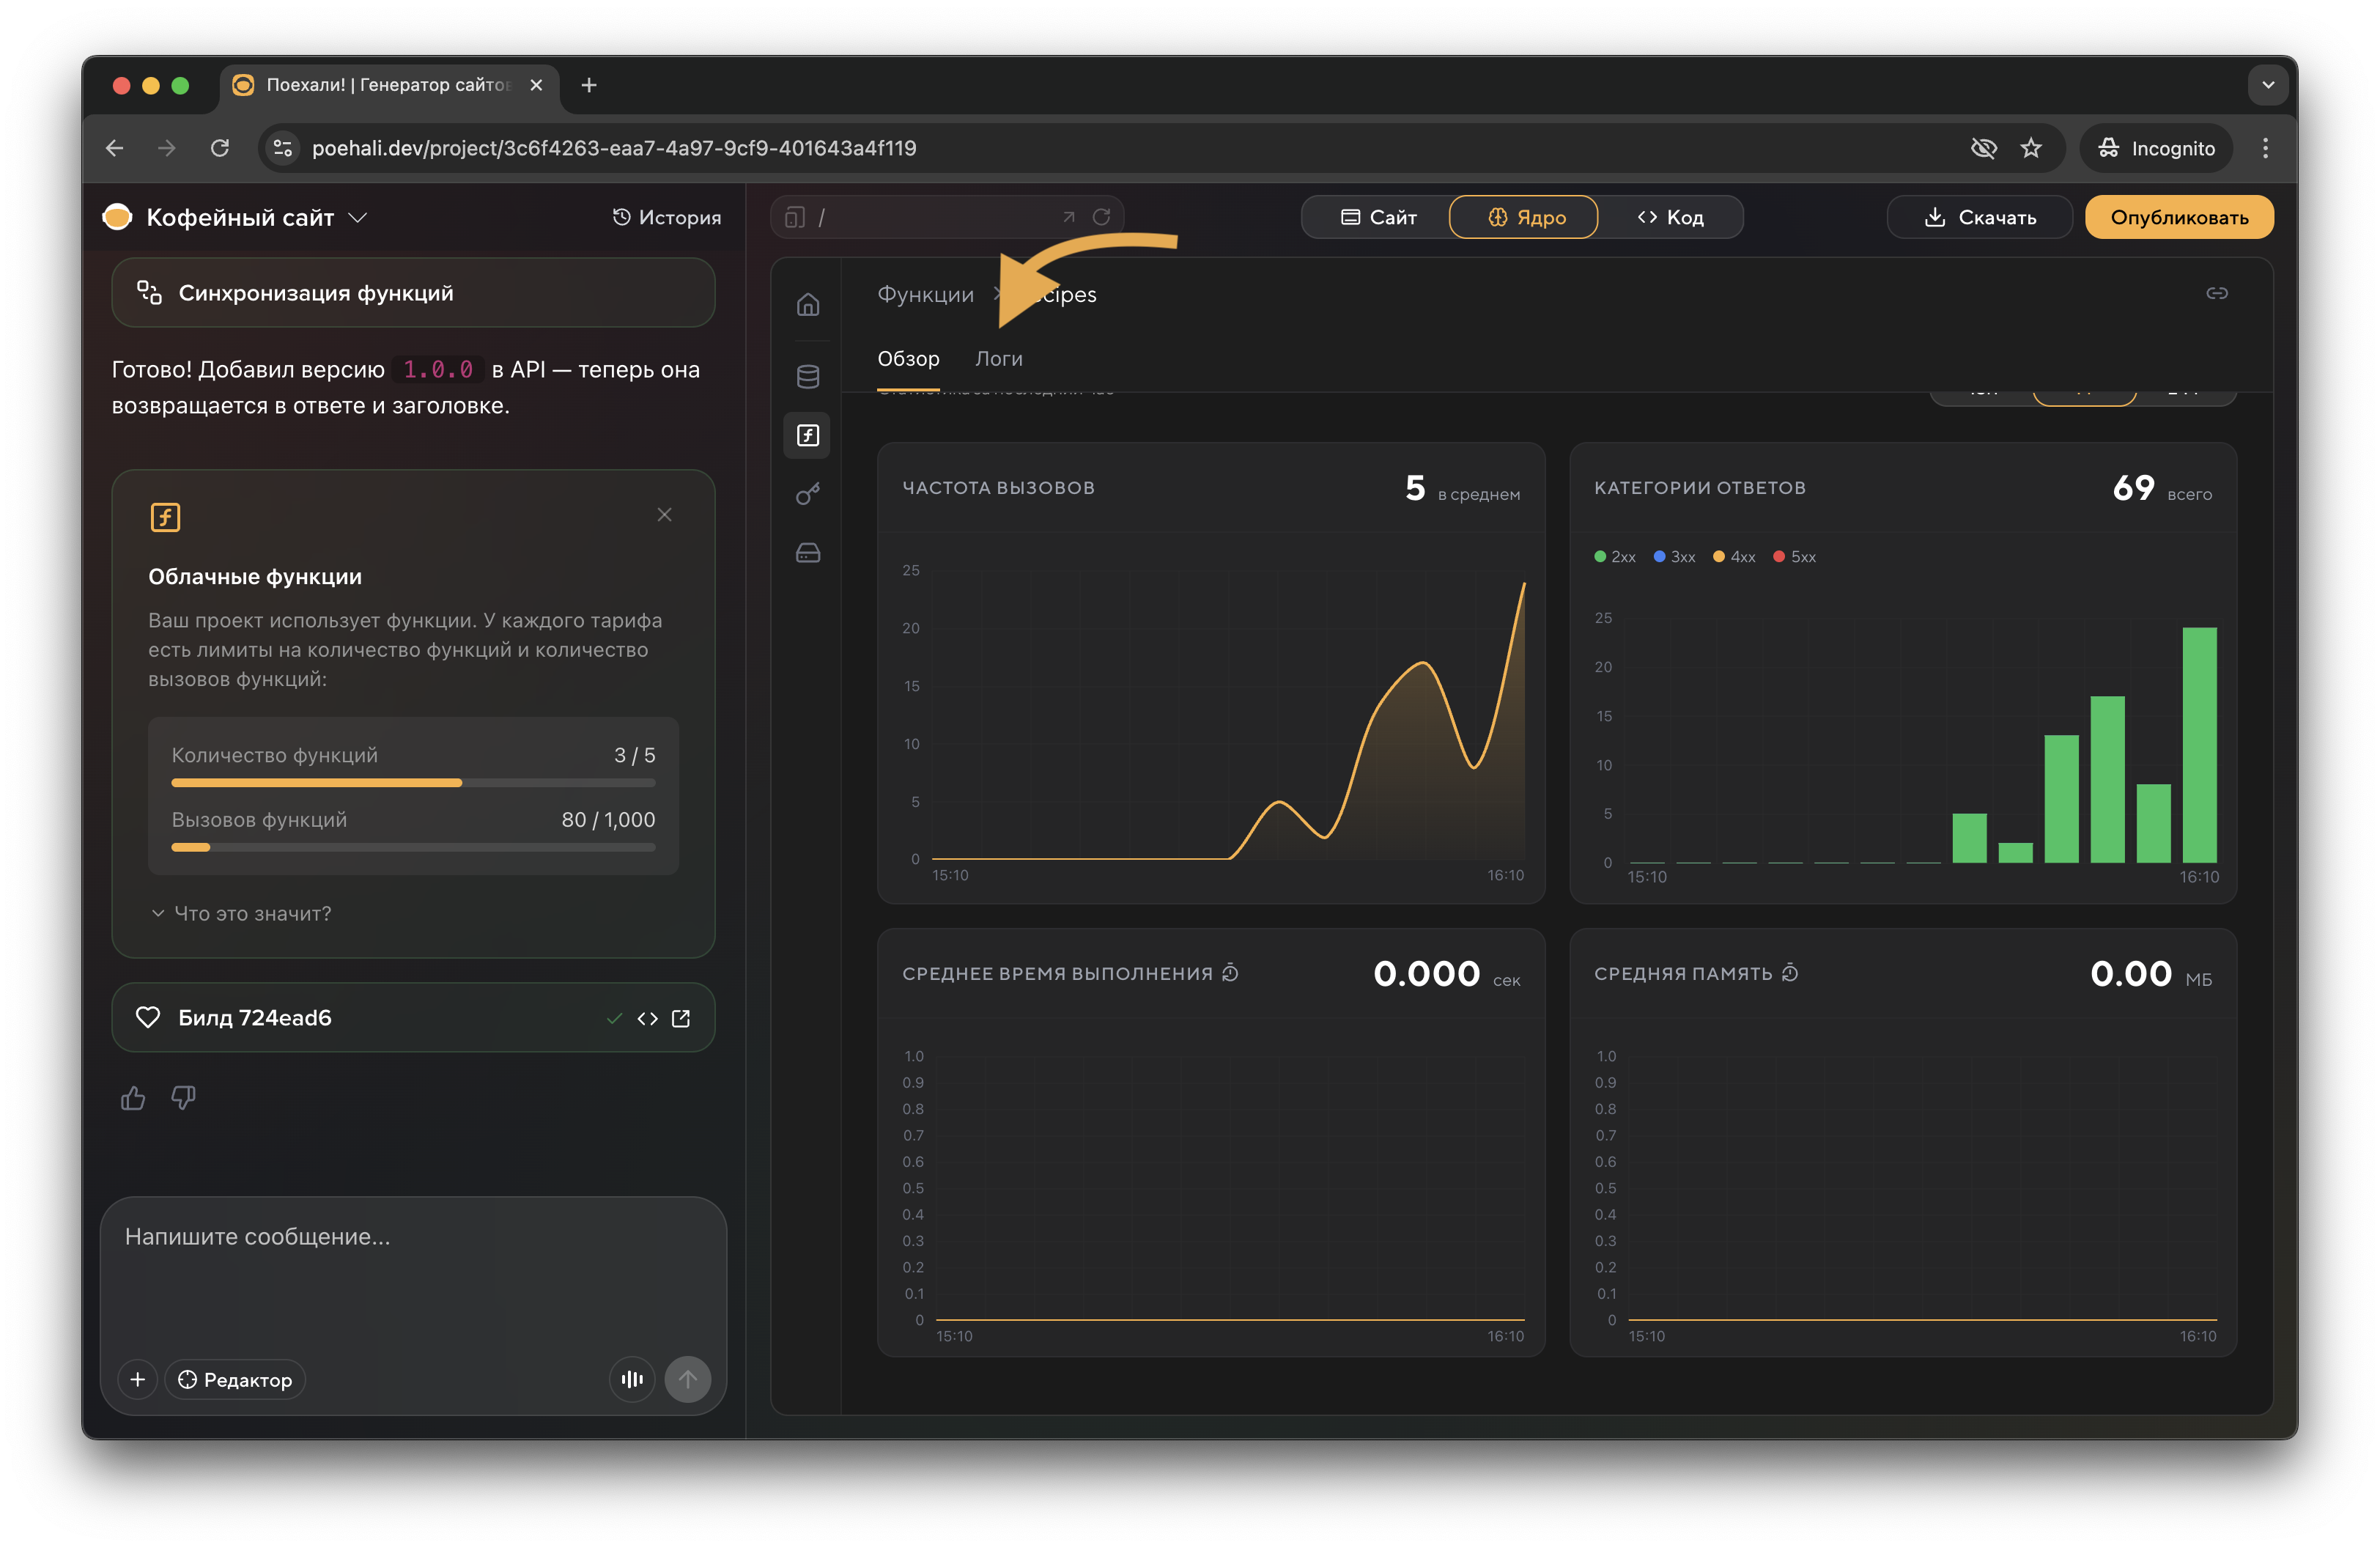The width and height of the screenshot is (2380, 1548).
Task: Toggle the 2xx legend series
Action: (1615, 557)
